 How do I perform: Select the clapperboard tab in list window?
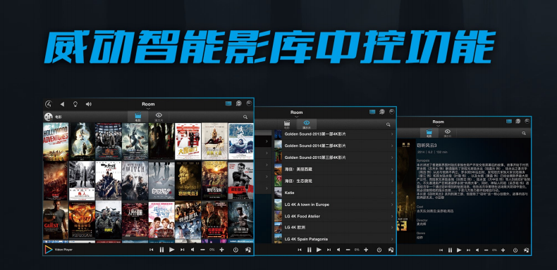pos(287,124)
